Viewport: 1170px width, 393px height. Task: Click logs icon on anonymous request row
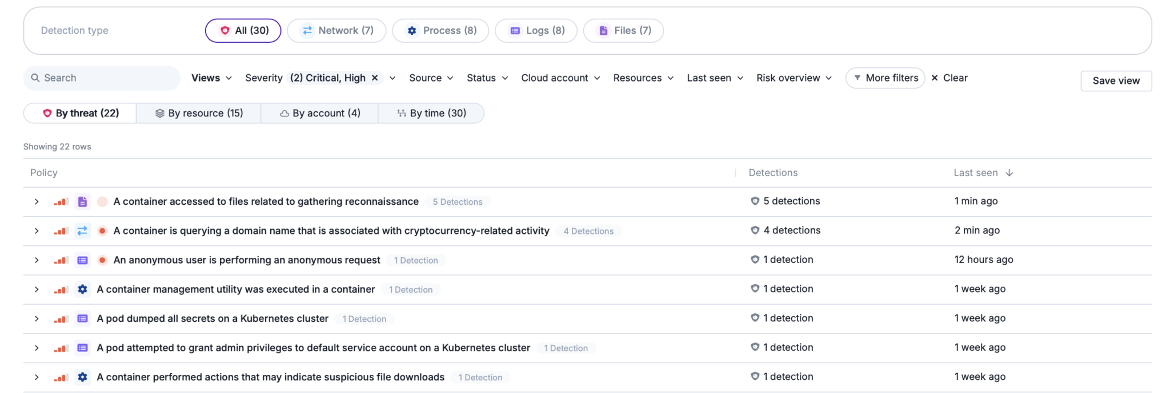pyautogui.click(x=82, y=260)
